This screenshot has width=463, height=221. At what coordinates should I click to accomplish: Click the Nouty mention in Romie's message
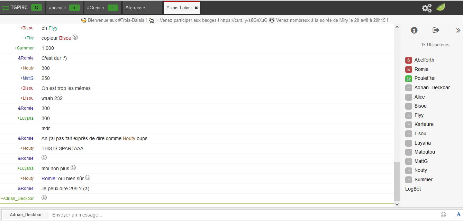click(x=129, y=138)
